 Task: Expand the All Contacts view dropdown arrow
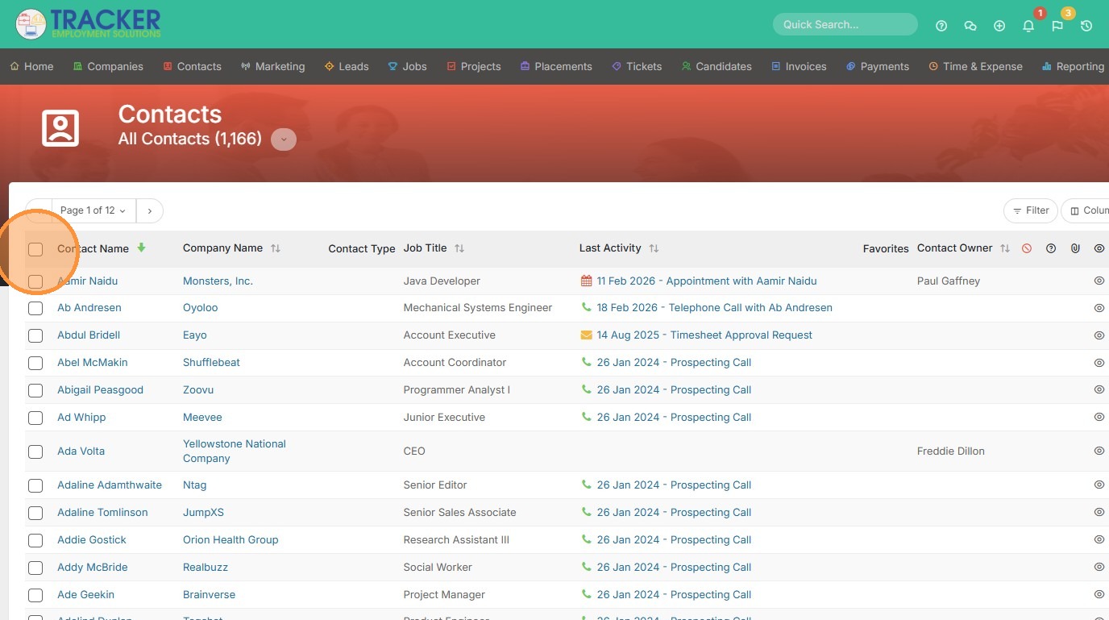point(284,139)
